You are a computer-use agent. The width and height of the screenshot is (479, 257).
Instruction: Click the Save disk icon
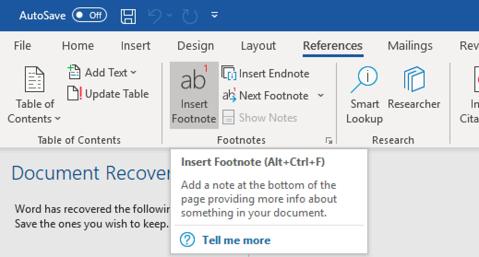coord(128,16)
